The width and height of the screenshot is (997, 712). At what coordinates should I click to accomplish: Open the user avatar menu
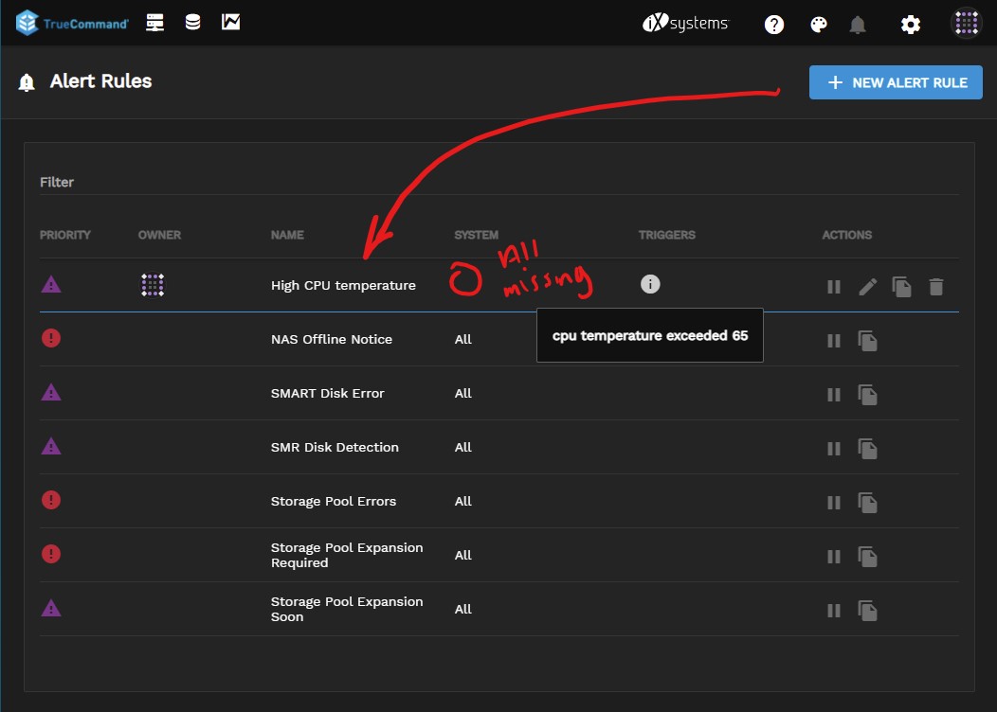[966, 24]
